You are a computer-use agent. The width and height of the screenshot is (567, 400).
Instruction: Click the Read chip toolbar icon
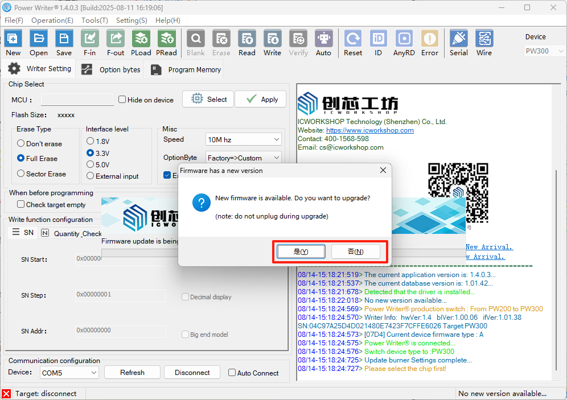(247, 43)
